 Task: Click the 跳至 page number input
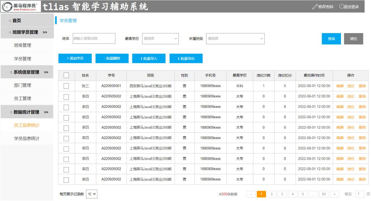[x=359, y=194]
